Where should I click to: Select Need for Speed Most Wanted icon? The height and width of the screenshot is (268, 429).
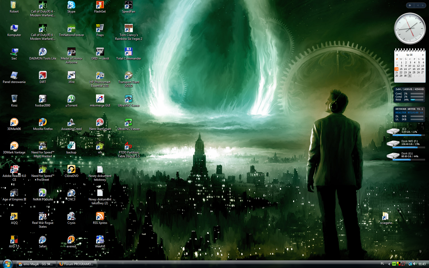pyautogui.click(x=43, y=150)
